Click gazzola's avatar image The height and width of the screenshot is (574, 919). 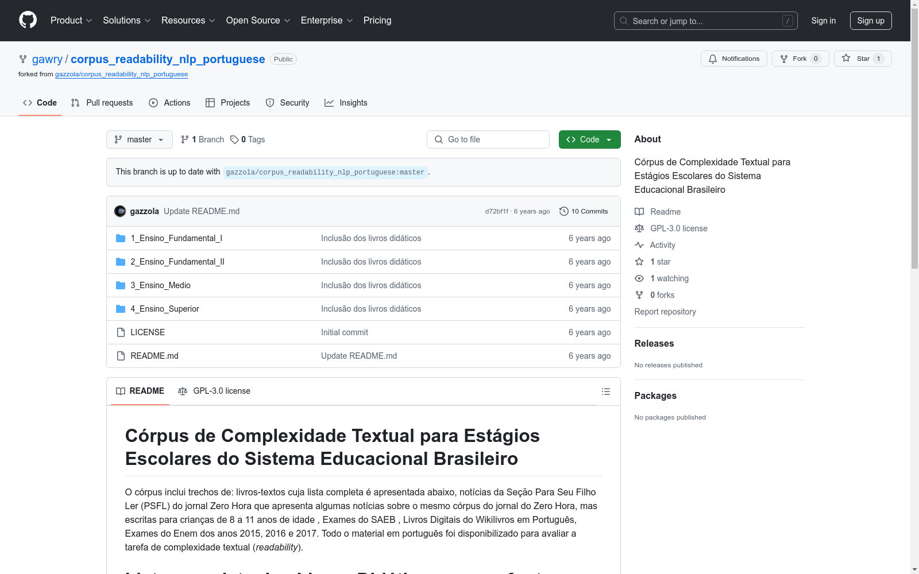pos(120,211)
